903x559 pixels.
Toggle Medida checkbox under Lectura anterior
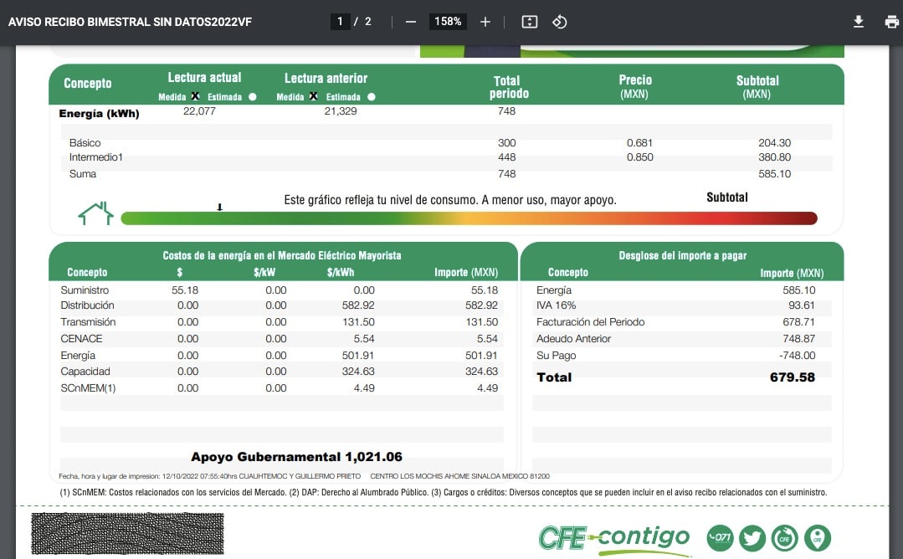[x=313, y=96]
